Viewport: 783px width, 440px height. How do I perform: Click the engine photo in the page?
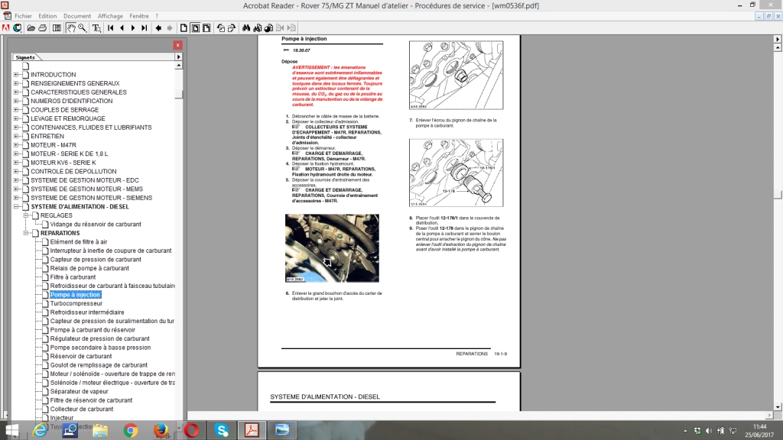tap(332, 248)
